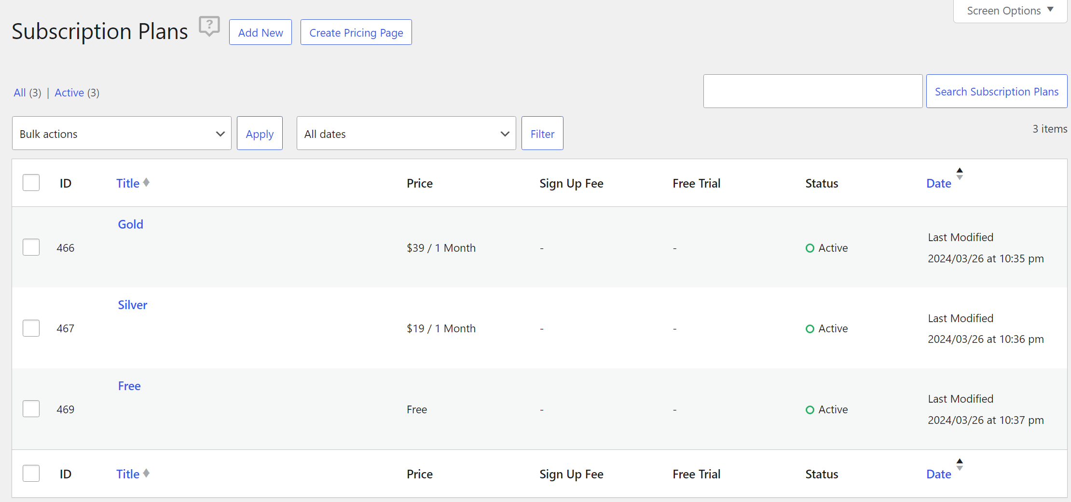
Task: Click the green Active status circle for Gold
Action: (810, 248)
